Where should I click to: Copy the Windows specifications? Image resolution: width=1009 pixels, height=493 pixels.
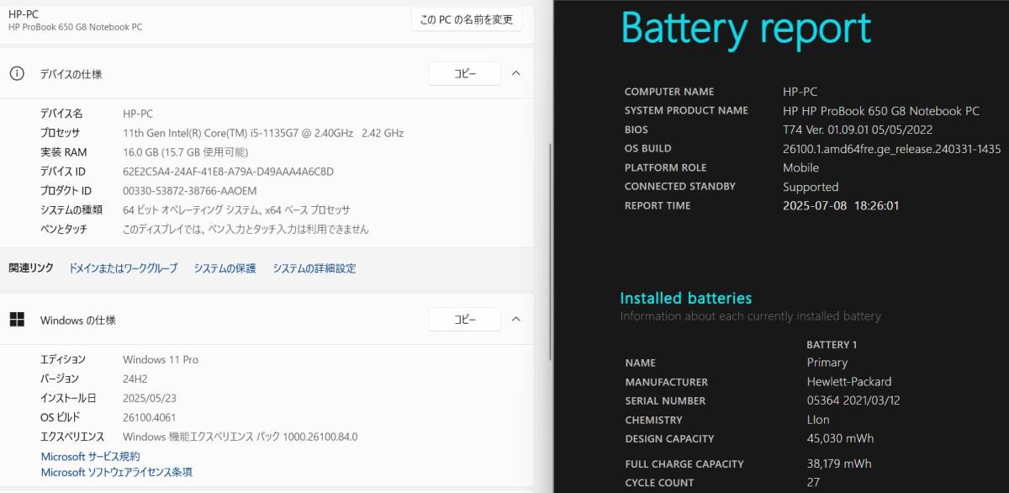[464, 320]
